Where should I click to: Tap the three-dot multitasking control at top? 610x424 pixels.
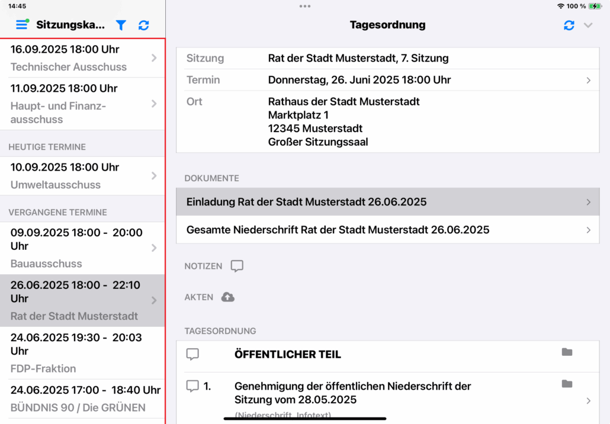click(305, 7)
